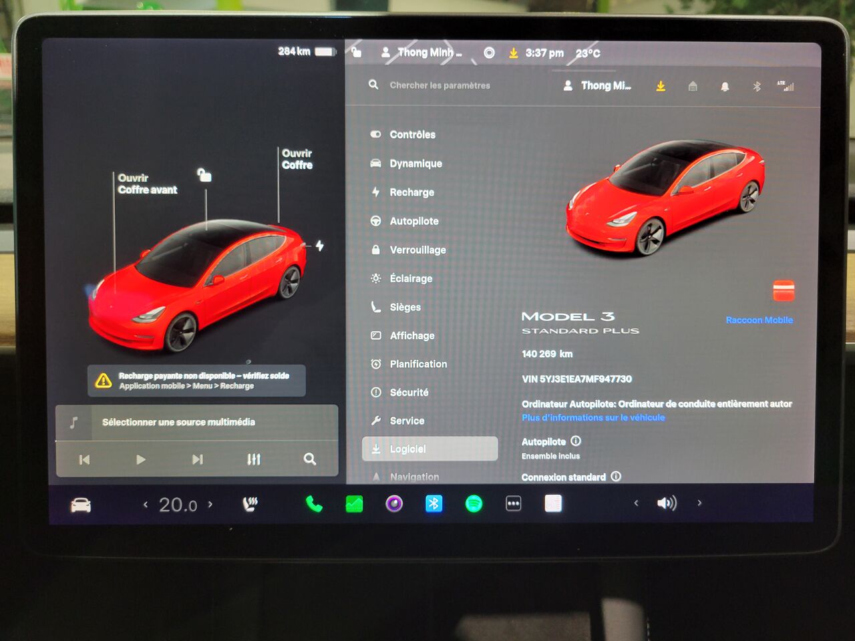The width and height of the screenshot is (855, 641).
Task: Open the Autopilote settings menu
Action: [x=413, y=221]
